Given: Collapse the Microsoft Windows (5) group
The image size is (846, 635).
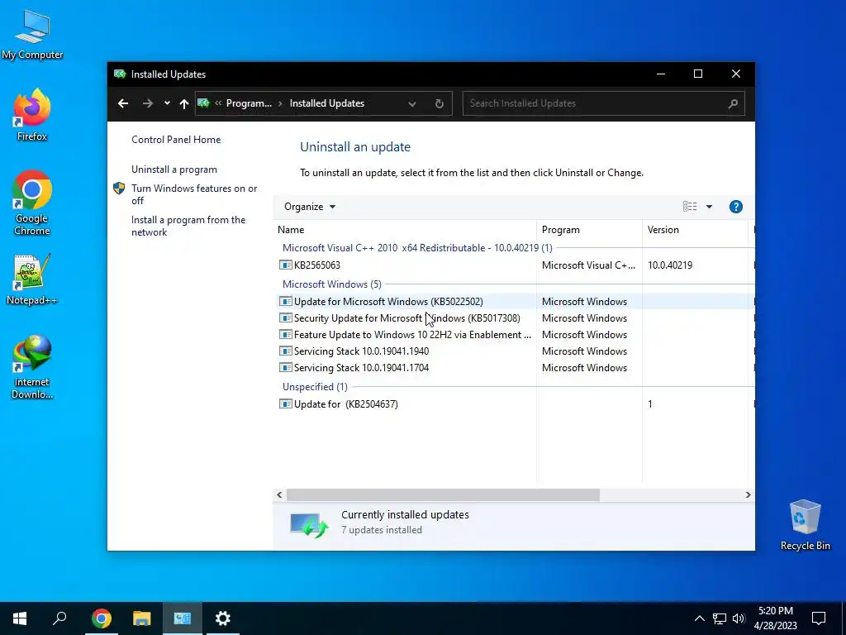Looking at the screenshot, I should point(332,284).
